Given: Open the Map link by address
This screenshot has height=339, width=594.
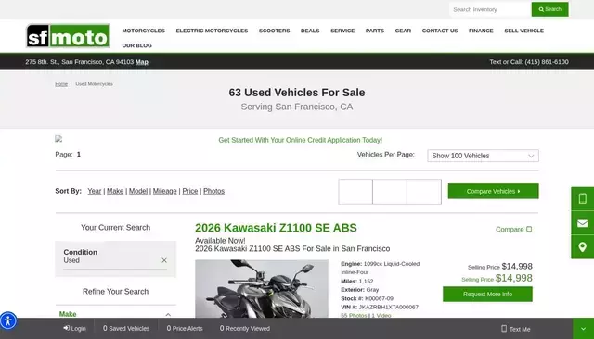Looking at the screenshot, I should tap(142, 62).
